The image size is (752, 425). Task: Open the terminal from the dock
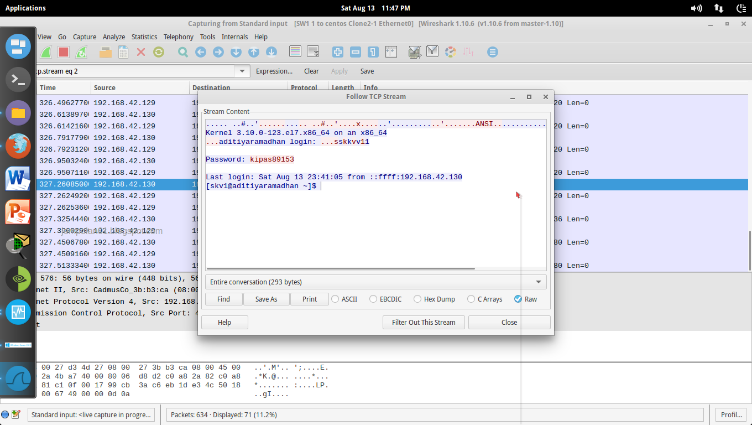(x=18, y=80)
